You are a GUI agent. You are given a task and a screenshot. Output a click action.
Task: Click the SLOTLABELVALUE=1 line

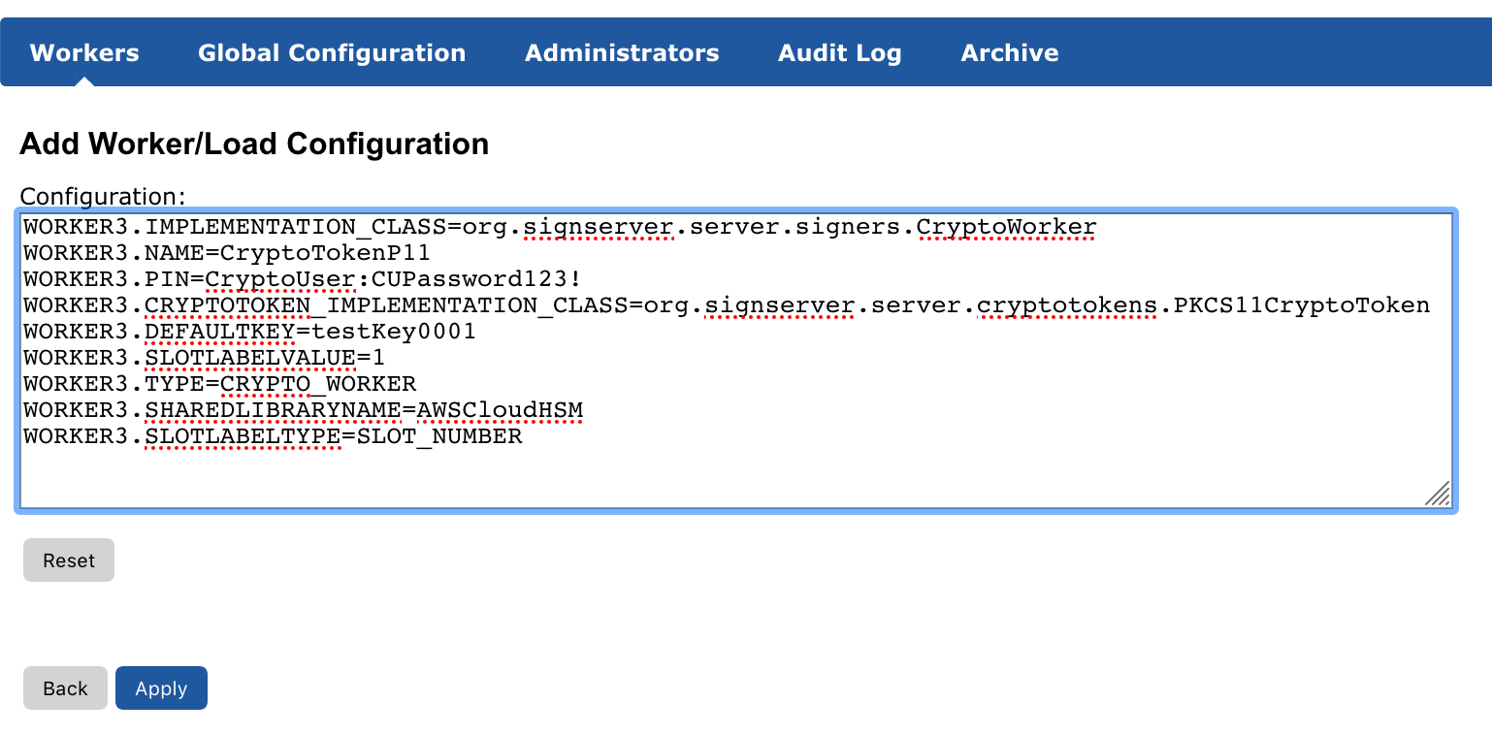pyautogui.click(x=204, y=359)
